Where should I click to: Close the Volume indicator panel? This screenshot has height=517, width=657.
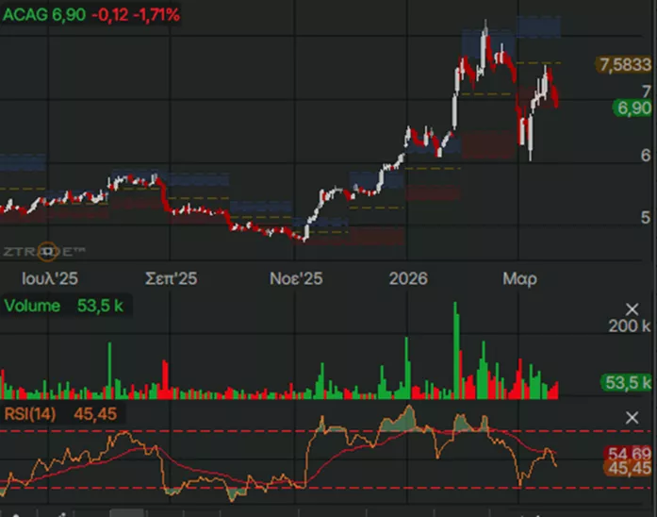click(x=632, y=308)
